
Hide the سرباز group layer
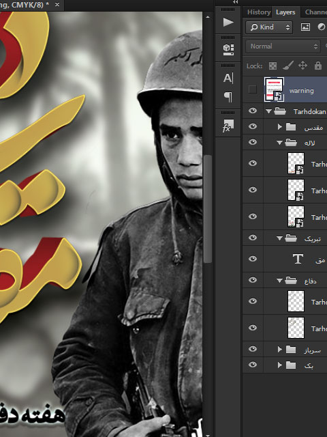tap(253, 349)
